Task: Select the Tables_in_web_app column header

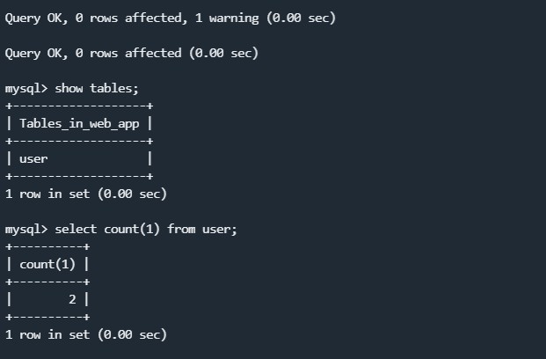Action: click(x=79, y=123)
